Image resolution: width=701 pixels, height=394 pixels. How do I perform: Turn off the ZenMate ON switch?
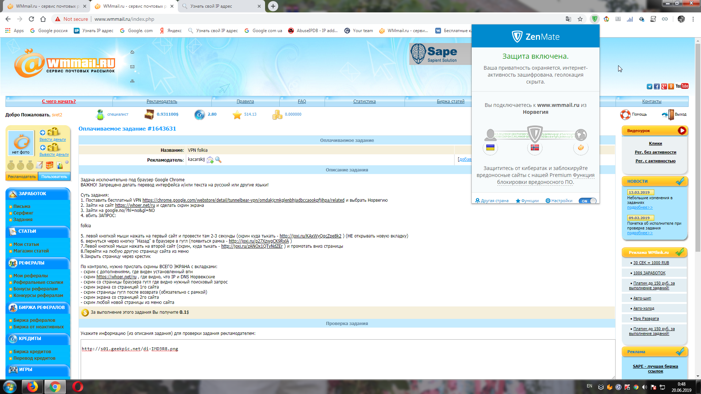coord(587,201)
